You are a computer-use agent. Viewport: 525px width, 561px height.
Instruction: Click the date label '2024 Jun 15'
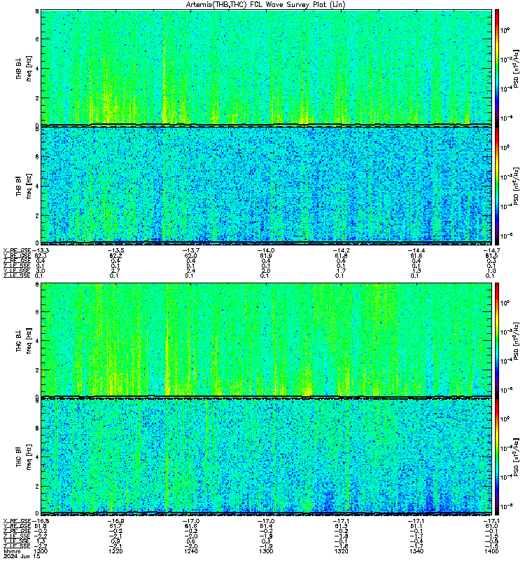point(22,556)
